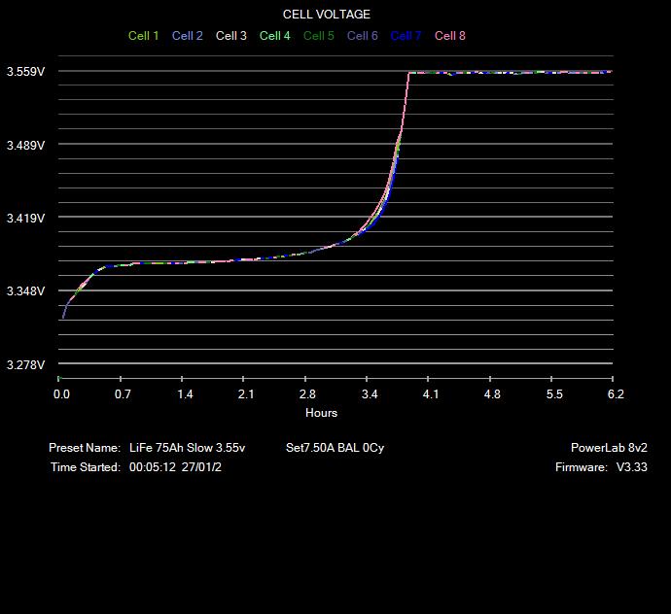The height and width of the screenshot is (614, 671).
Task: Click the 3.278V y-axis label
Action: tap(26, 365)
